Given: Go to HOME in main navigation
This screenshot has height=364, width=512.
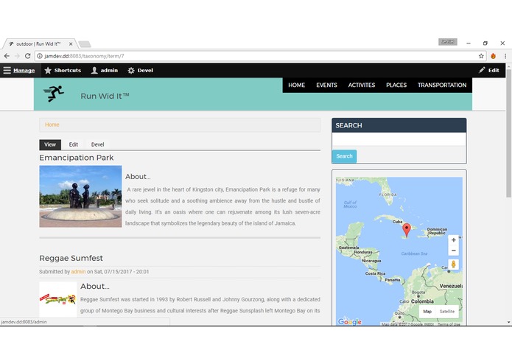Looking at the screenshot, I should click(296, 85).
